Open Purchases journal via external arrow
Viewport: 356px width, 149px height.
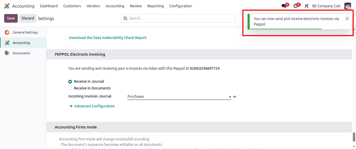click(x=234, y=96)
